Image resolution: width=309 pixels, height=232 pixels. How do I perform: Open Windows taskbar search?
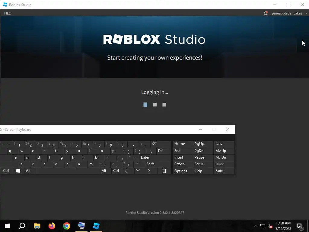pyautogui.click(x=22, y=226)
